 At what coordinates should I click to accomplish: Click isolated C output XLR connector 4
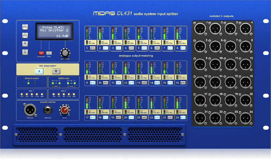tap(246, 29)
